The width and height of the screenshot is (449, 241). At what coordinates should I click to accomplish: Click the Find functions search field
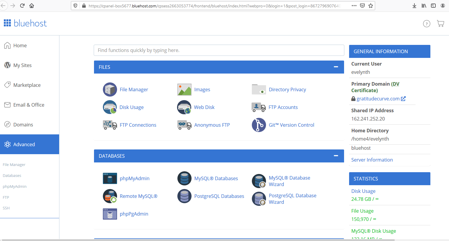tap(219, 50)
